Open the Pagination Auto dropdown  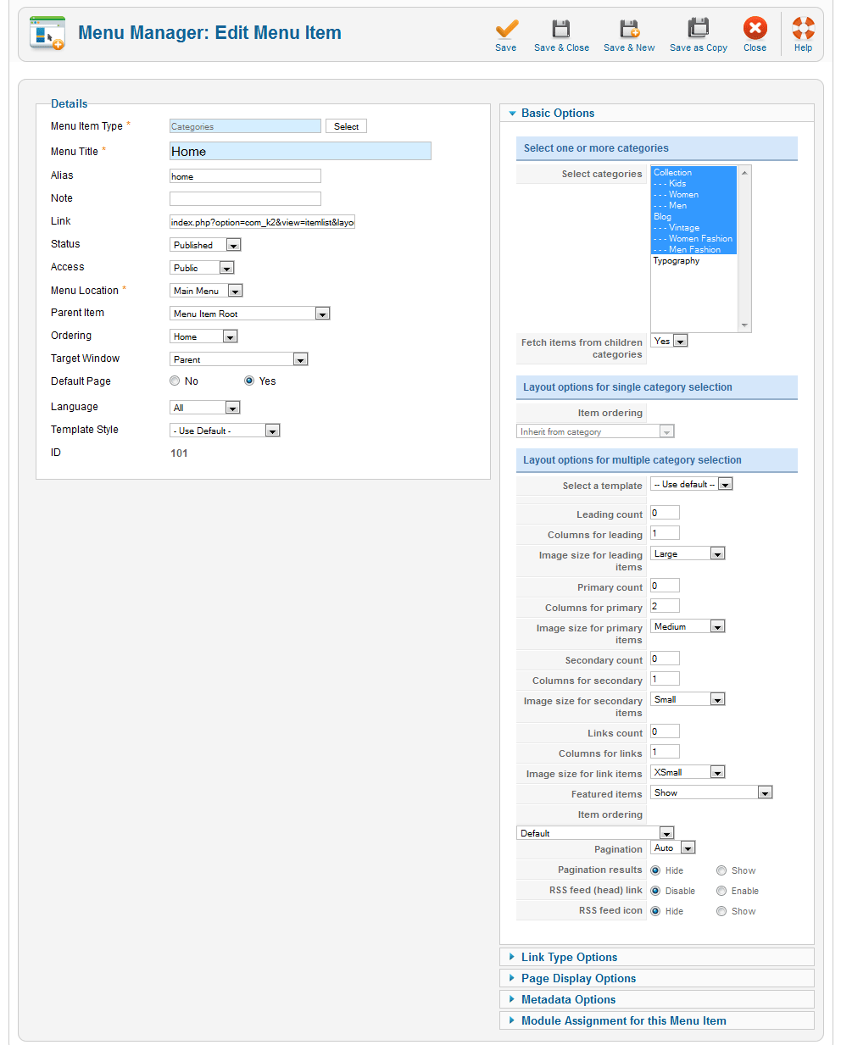click(x=673, y=848)
